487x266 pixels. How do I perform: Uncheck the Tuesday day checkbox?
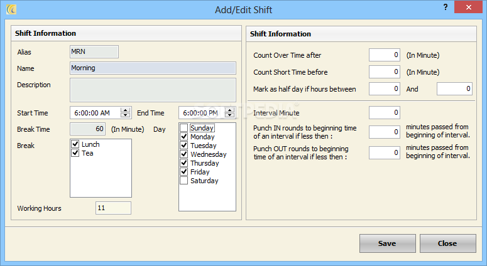coord(184,145)
